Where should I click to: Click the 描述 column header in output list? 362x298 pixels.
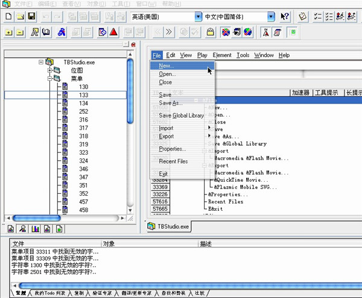pos(206,244)
